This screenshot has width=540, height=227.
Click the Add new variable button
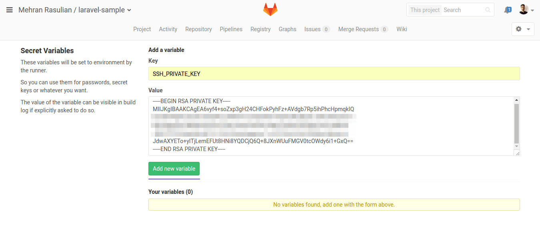pos(174,169)
